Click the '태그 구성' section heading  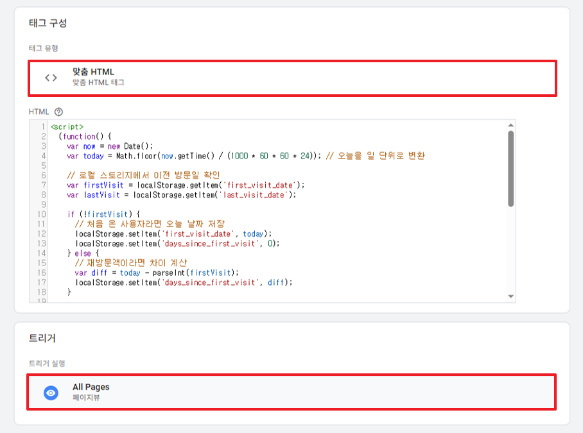(x=48, y=23)
